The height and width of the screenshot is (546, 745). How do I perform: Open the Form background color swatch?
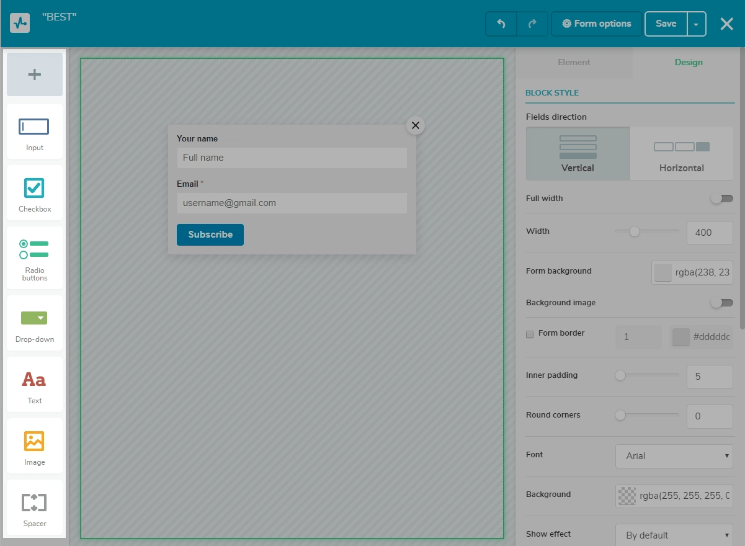coord(663,272)
